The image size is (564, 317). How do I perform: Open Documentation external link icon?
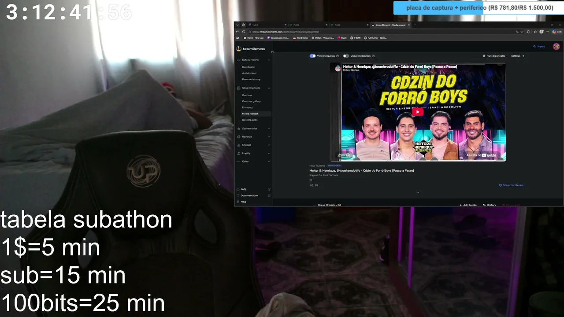pos(269,195)
